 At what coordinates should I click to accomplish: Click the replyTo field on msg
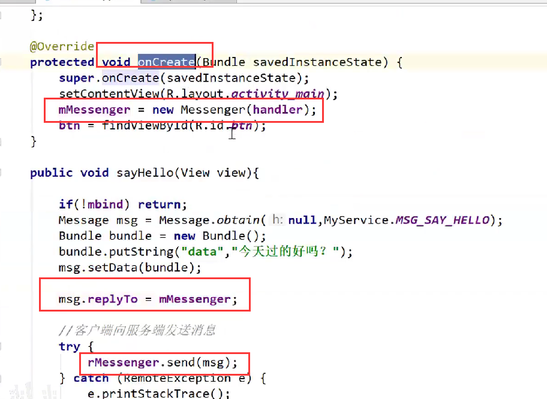(113, 300)
